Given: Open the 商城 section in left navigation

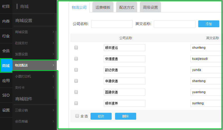Looking at the screenshot, I should tap(6, 66).
